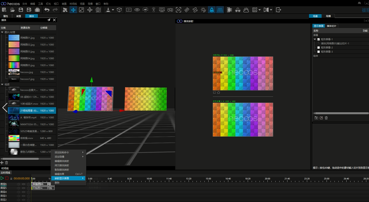Switch to the 媒体切片 tab

[x=332, y=26]
